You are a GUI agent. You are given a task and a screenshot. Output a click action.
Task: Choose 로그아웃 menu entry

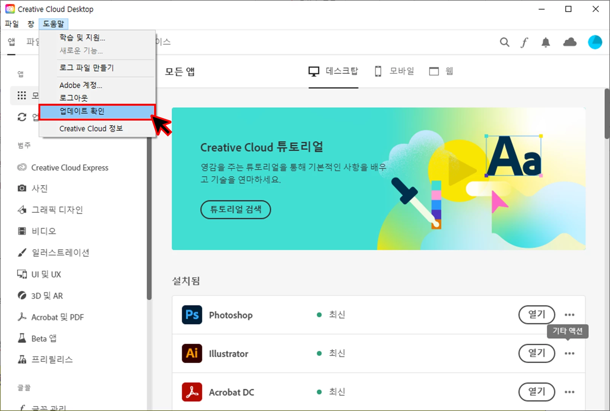tap(97, 98)
